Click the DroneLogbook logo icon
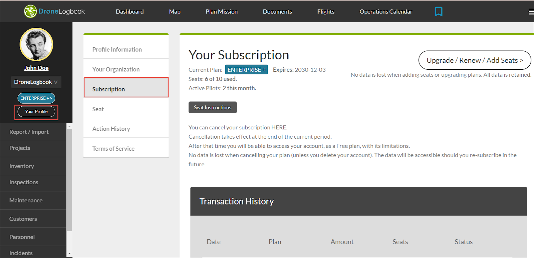 pyautogui.click(x=30, y=11)
